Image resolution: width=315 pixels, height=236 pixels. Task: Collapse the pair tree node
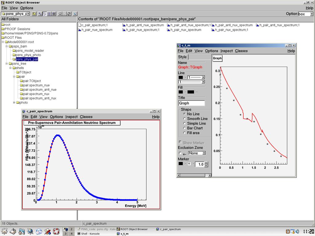tap(14, 77)
